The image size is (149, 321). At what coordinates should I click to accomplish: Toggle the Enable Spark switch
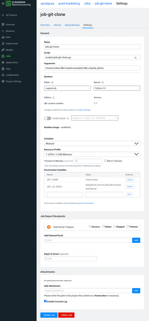tap(48, 118)
